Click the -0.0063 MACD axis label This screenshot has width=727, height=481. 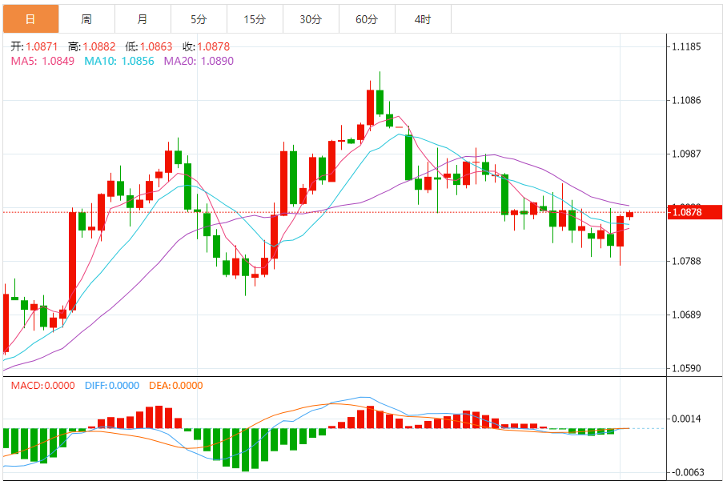click(687, 472)
